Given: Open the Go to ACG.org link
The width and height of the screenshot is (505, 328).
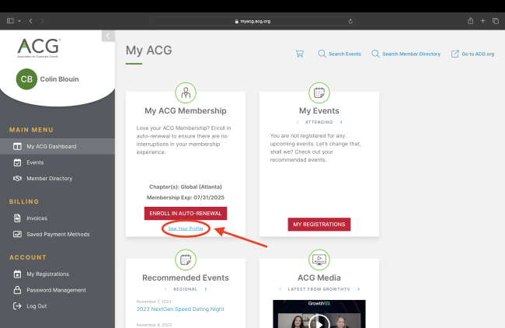Looking at the screenshot, I should click(x=478, y=54).
